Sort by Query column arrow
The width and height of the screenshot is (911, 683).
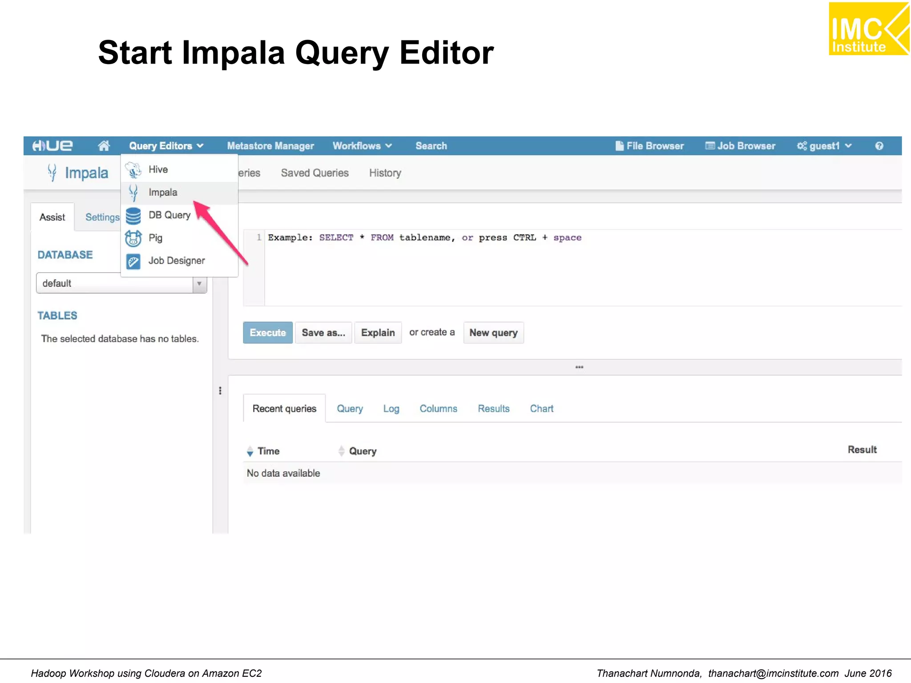click(x=341, y=451)
